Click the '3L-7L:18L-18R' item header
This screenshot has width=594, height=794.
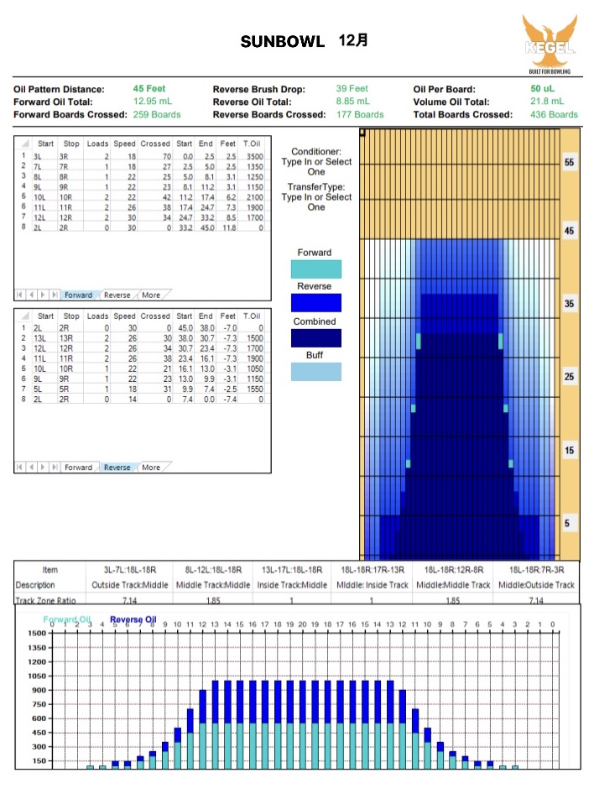[129, 570]
